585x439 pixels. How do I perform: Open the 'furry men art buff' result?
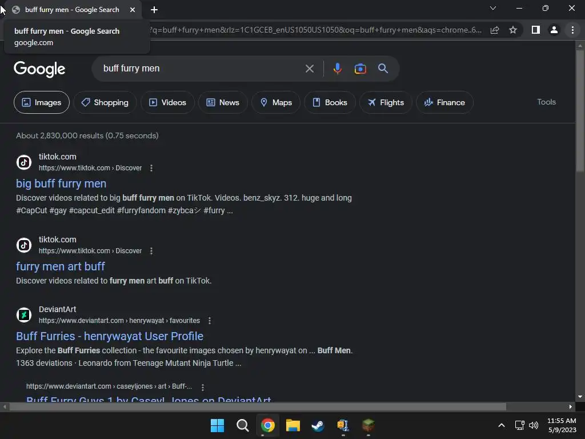pos(61,266)
